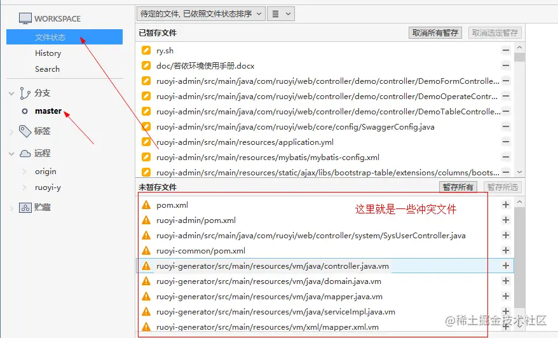This screenshot has height=338, width=558.
Task: Stage ruoyi-admin/pom.xml with its plus button
Action: pos(506,220)
